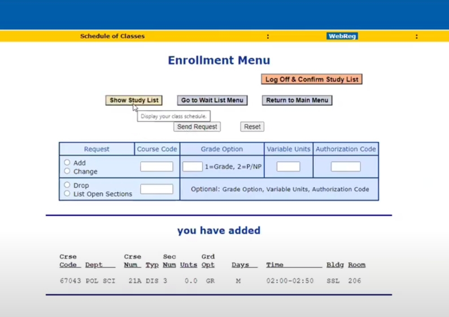Viewport: 449px width, 317px height.
Task: Submit with the Send Request button
Action: coord(197,127)
